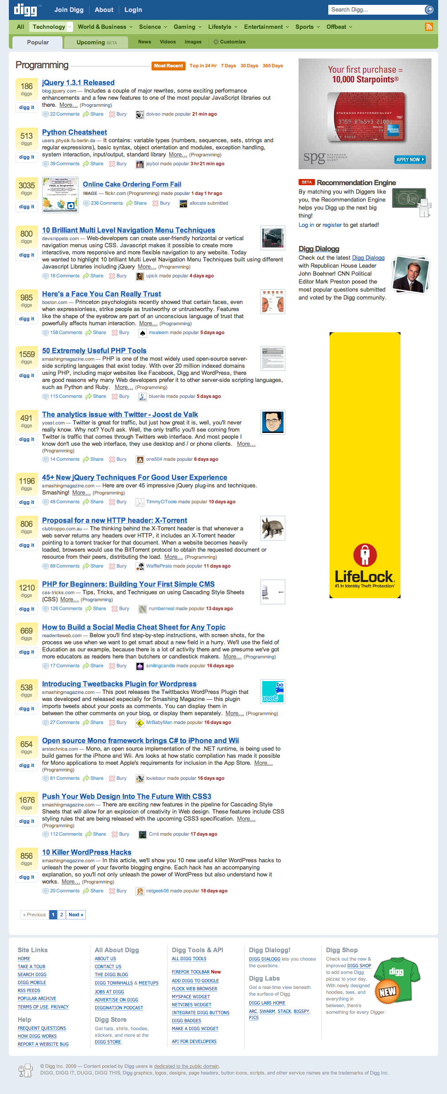Open page 2 in pagination

[x=62, y=915]
